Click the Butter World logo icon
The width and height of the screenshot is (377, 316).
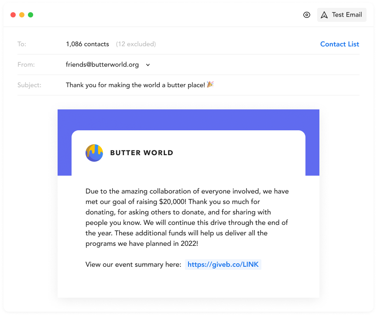point(94,153)
